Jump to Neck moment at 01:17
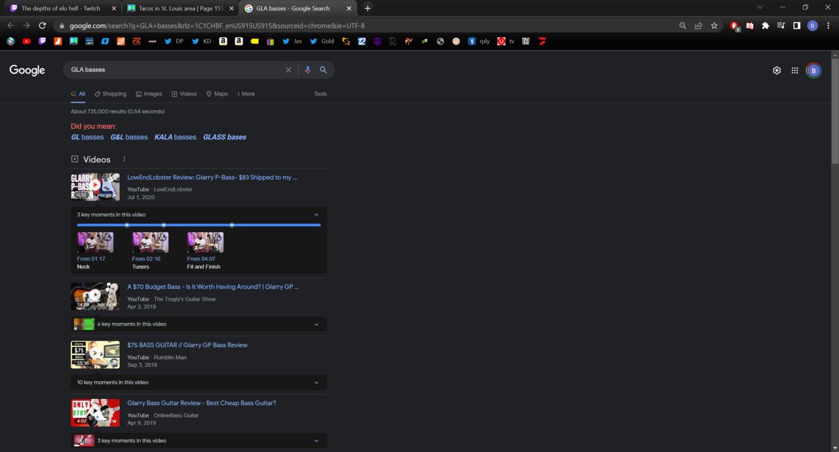 coord(95,251)
